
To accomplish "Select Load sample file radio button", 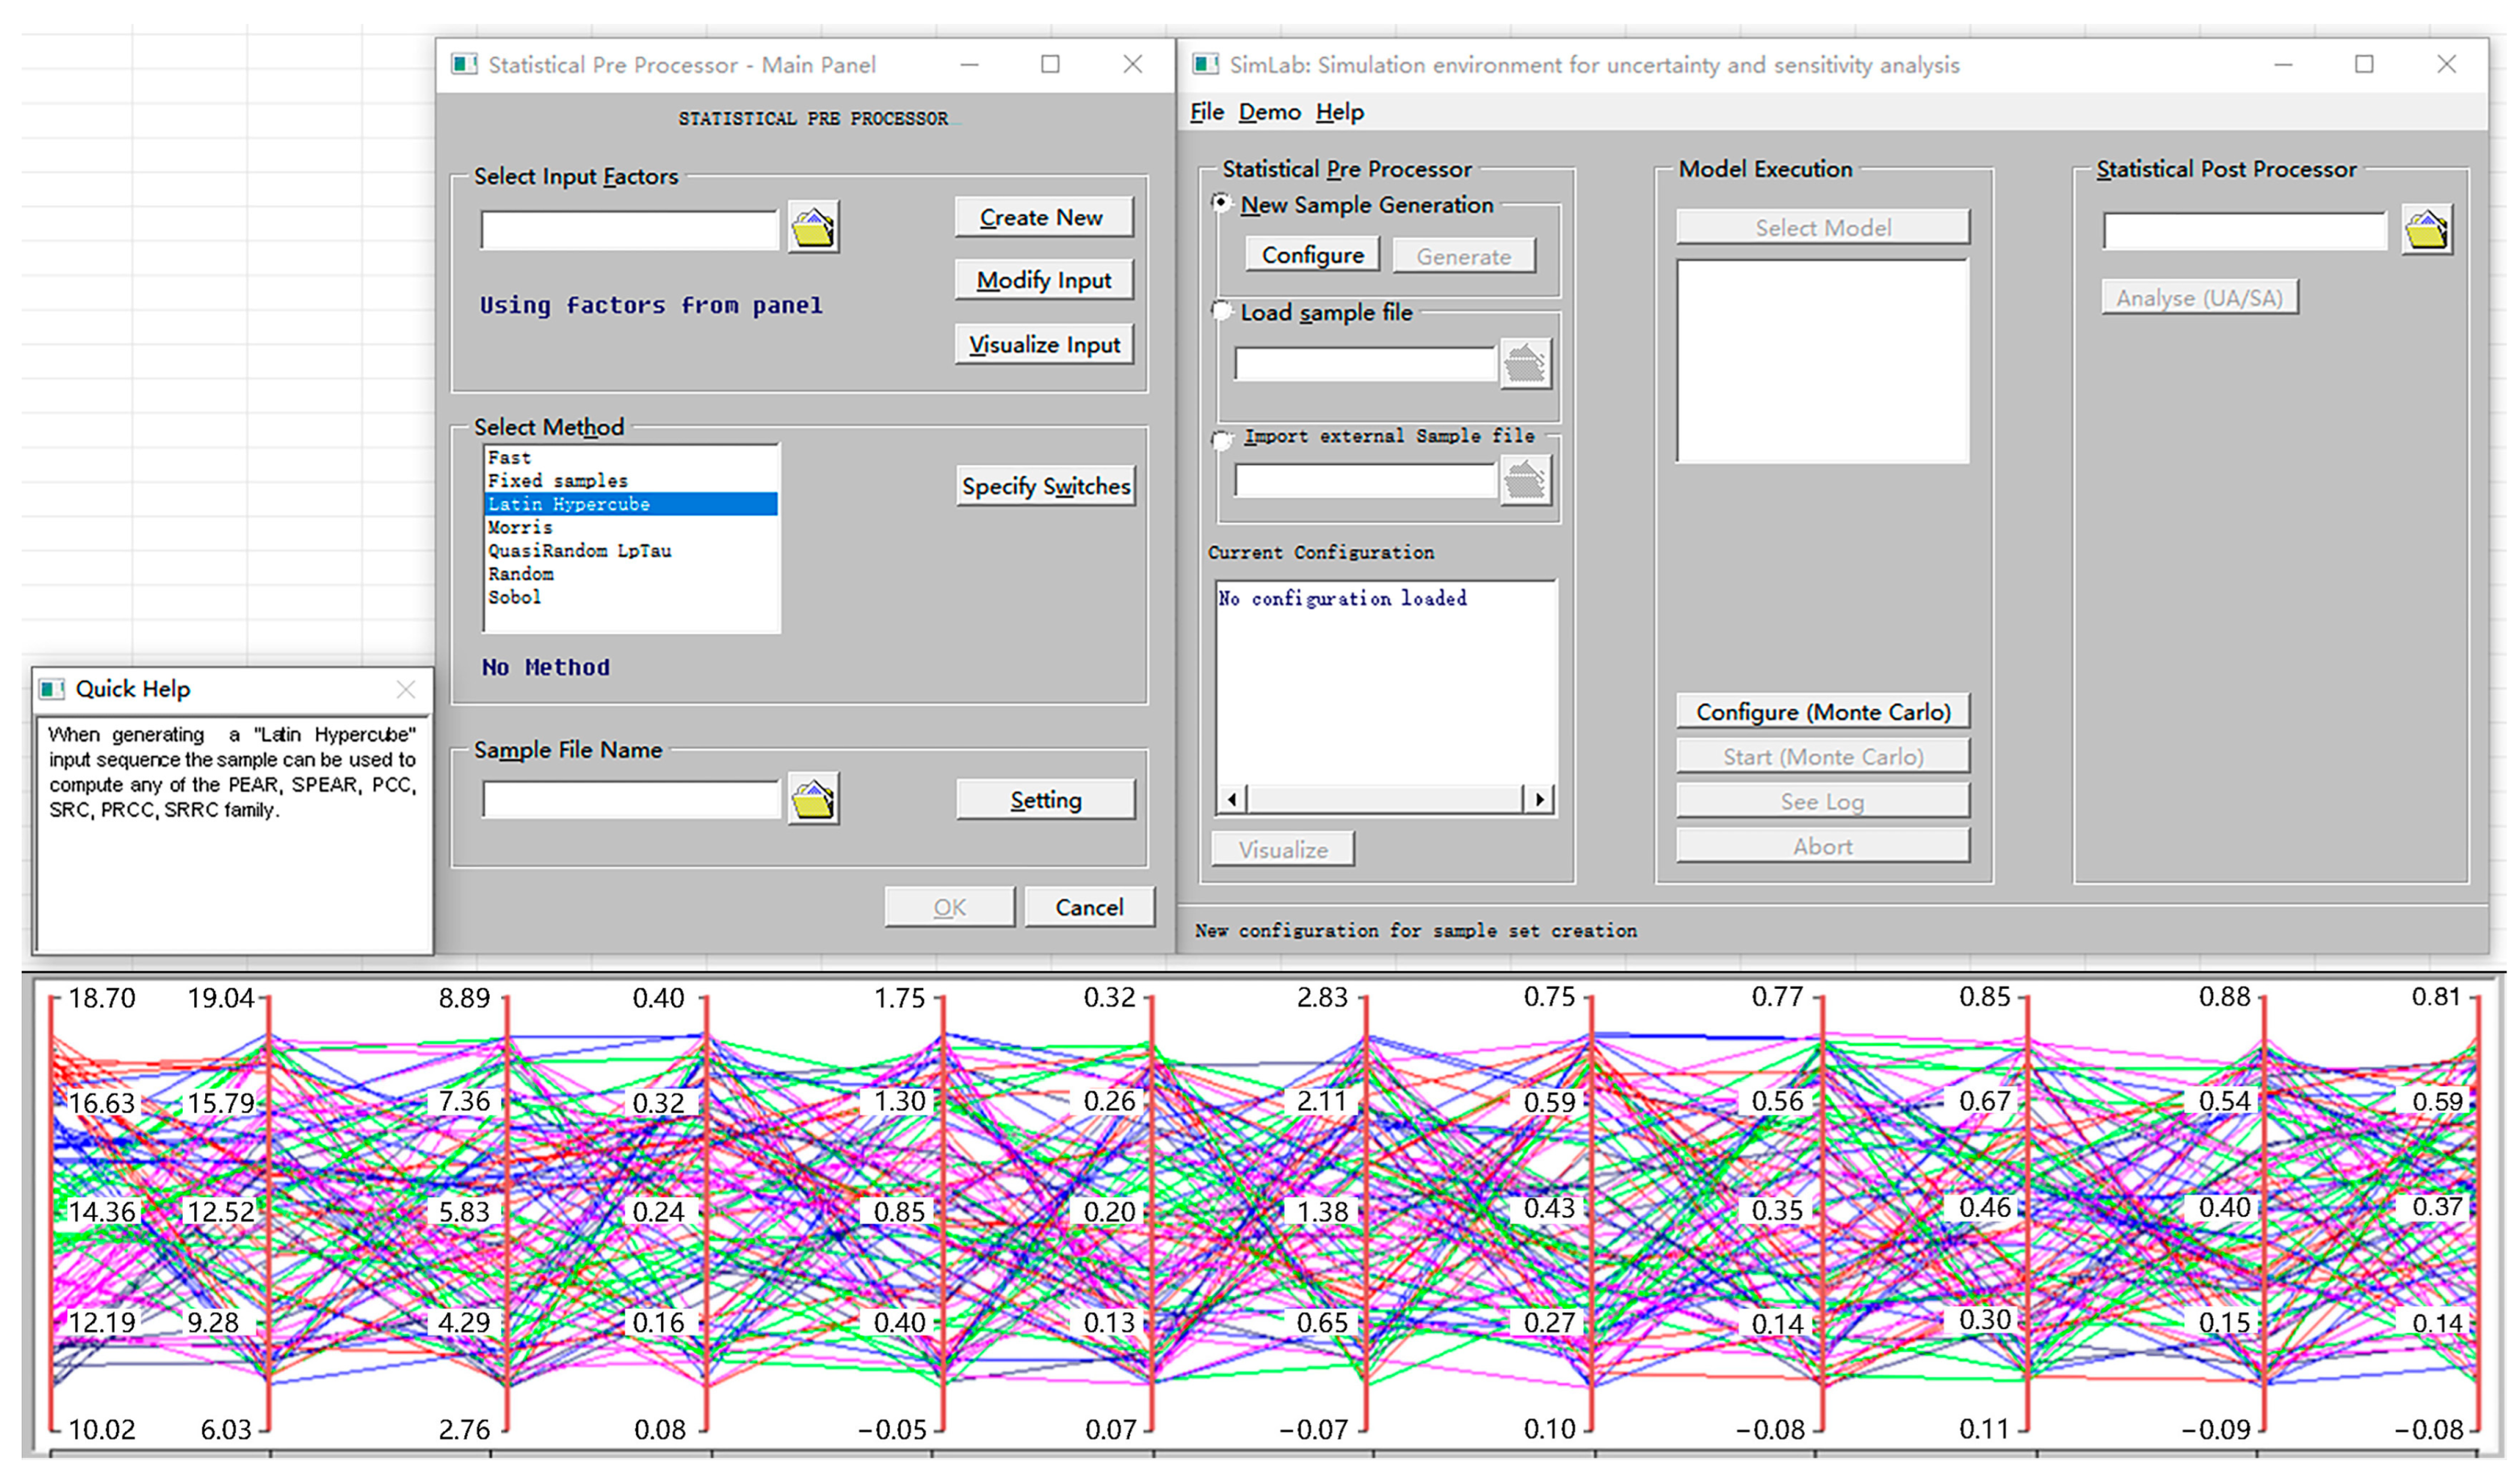I will 1221,311.
